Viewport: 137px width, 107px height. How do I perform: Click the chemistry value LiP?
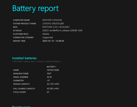48,81
